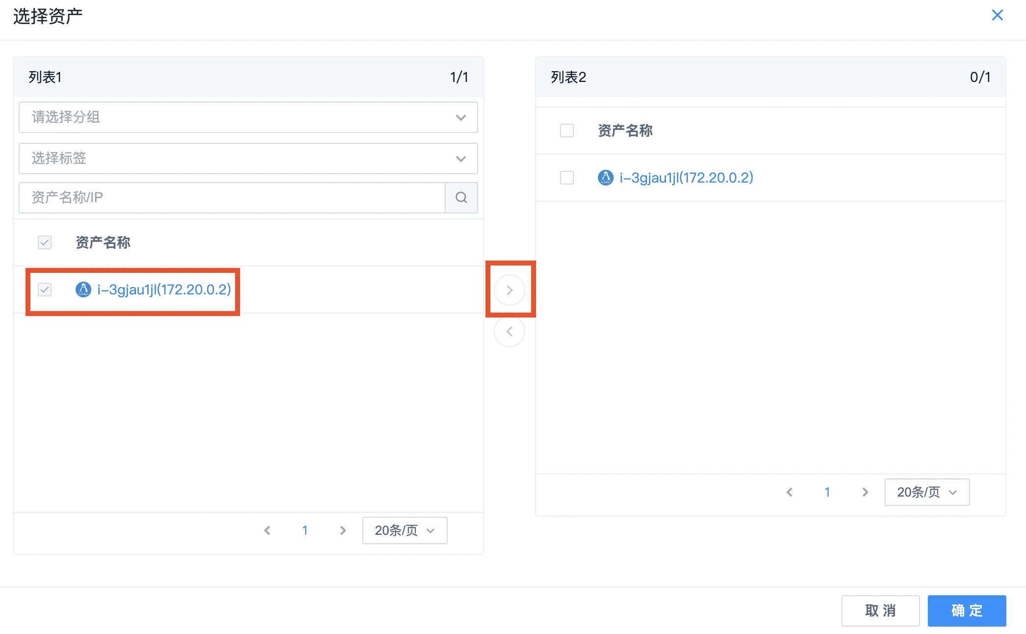Screen dimensions: 1026x634
Task: Open 20条/页 page size dropdown in 列表2
Action: pos(927,492)
